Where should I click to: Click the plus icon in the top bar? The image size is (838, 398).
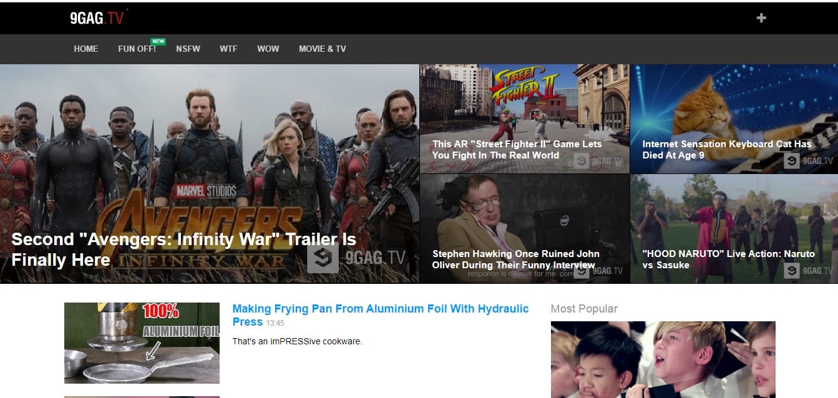[x=761, y=18]
